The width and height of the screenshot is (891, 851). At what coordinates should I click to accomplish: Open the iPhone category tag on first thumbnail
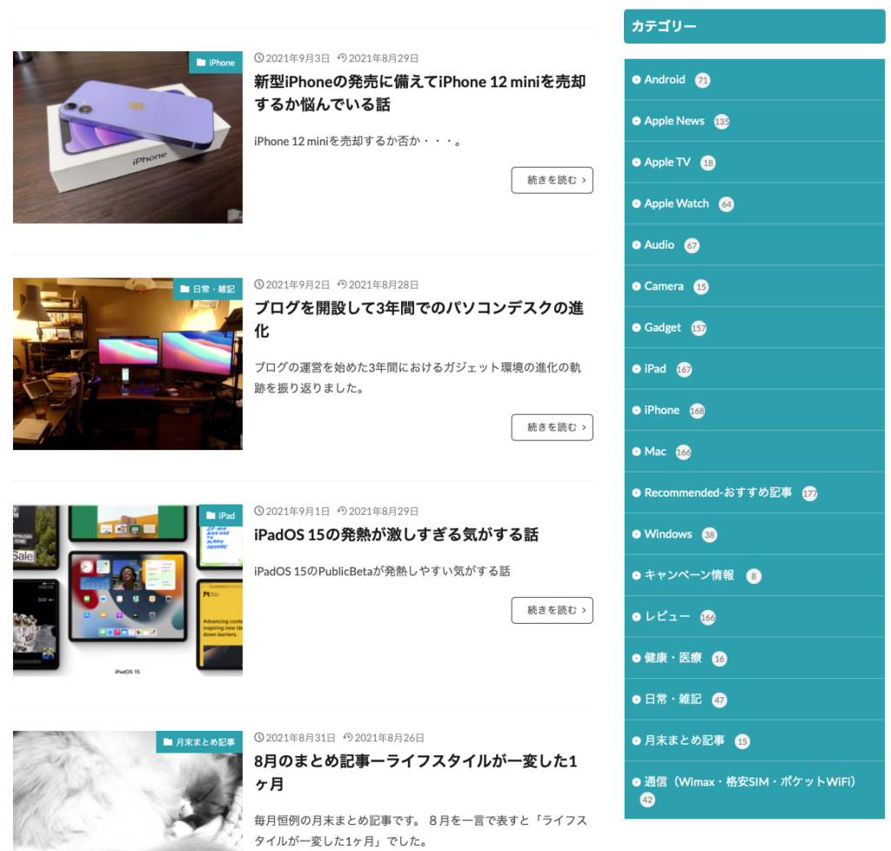click(216, 63)
